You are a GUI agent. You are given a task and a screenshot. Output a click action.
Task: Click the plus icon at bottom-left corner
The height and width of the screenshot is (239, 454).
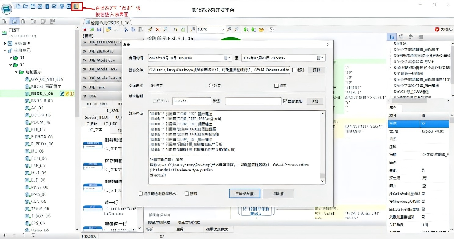coord(5,235)
